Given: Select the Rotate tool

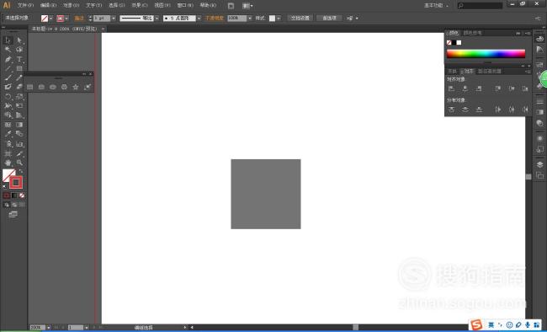Looking at the screenshot, I should point(8,96).
